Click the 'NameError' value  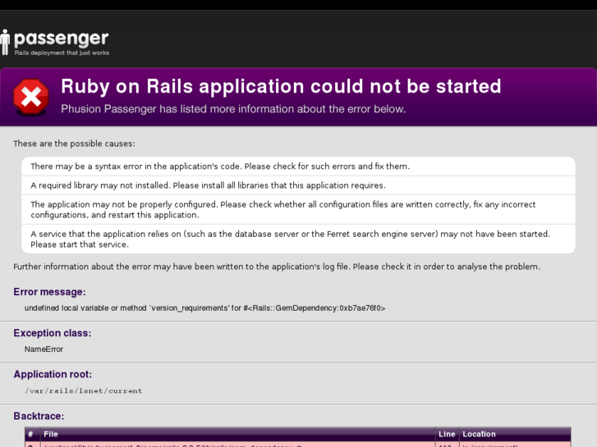pos(44,349)
